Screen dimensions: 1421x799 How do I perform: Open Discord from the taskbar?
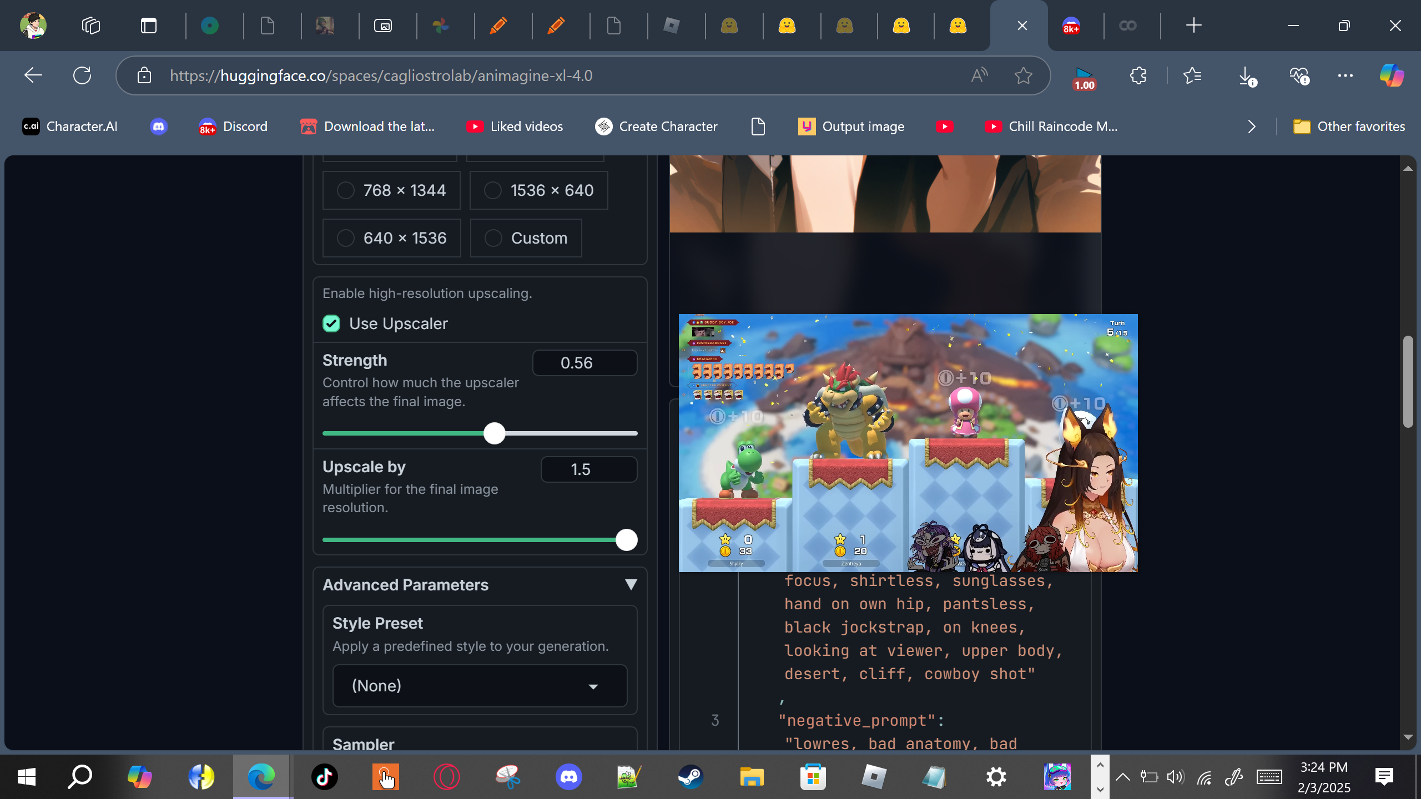[568, 777]
